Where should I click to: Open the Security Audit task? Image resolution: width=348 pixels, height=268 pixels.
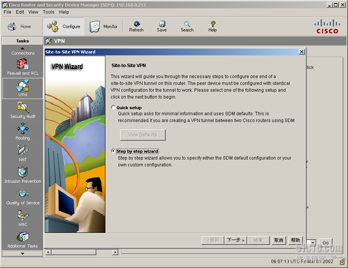tap(23, 110)
